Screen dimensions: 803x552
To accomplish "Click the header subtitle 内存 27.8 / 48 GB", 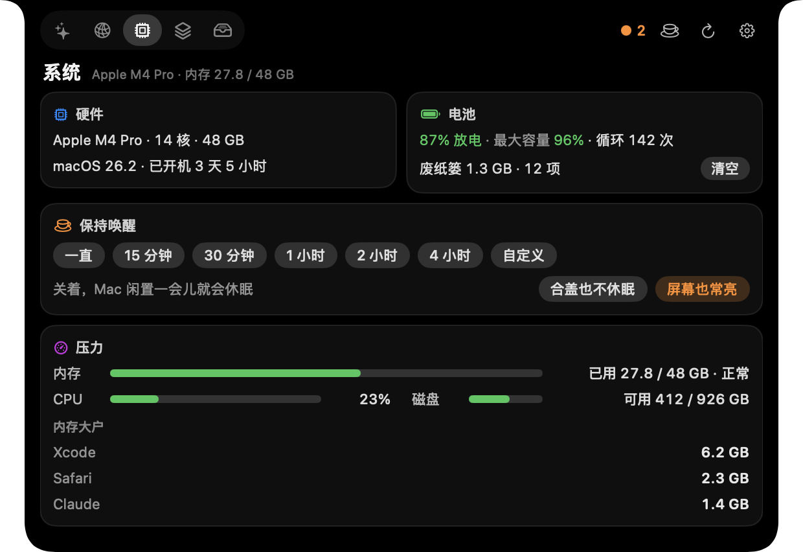I will [240, 75].
